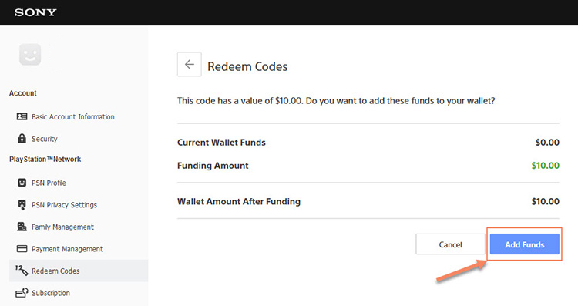
Task: Click the Basic Account Information card icon
Action: [22, 116]
